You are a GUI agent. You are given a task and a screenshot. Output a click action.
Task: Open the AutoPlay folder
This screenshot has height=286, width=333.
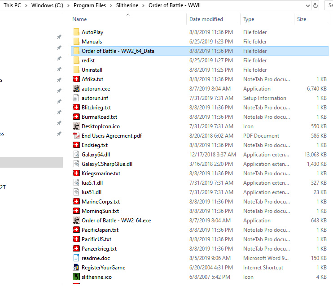[x=92, y=32]
